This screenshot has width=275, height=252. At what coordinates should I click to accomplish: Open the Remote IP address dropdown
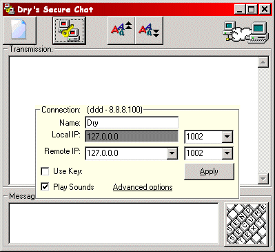172,153
